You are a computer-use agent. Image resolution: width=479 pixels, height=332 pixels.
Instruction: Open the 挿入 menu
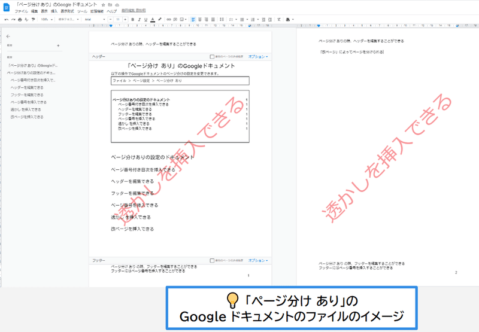click(54, 11)
